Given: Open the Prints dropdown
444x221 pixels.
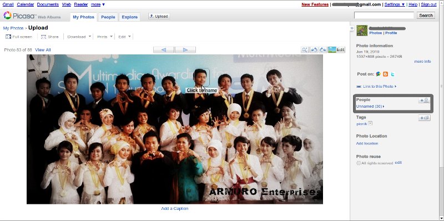Looking at the screenshot, I should coord(105,37).
